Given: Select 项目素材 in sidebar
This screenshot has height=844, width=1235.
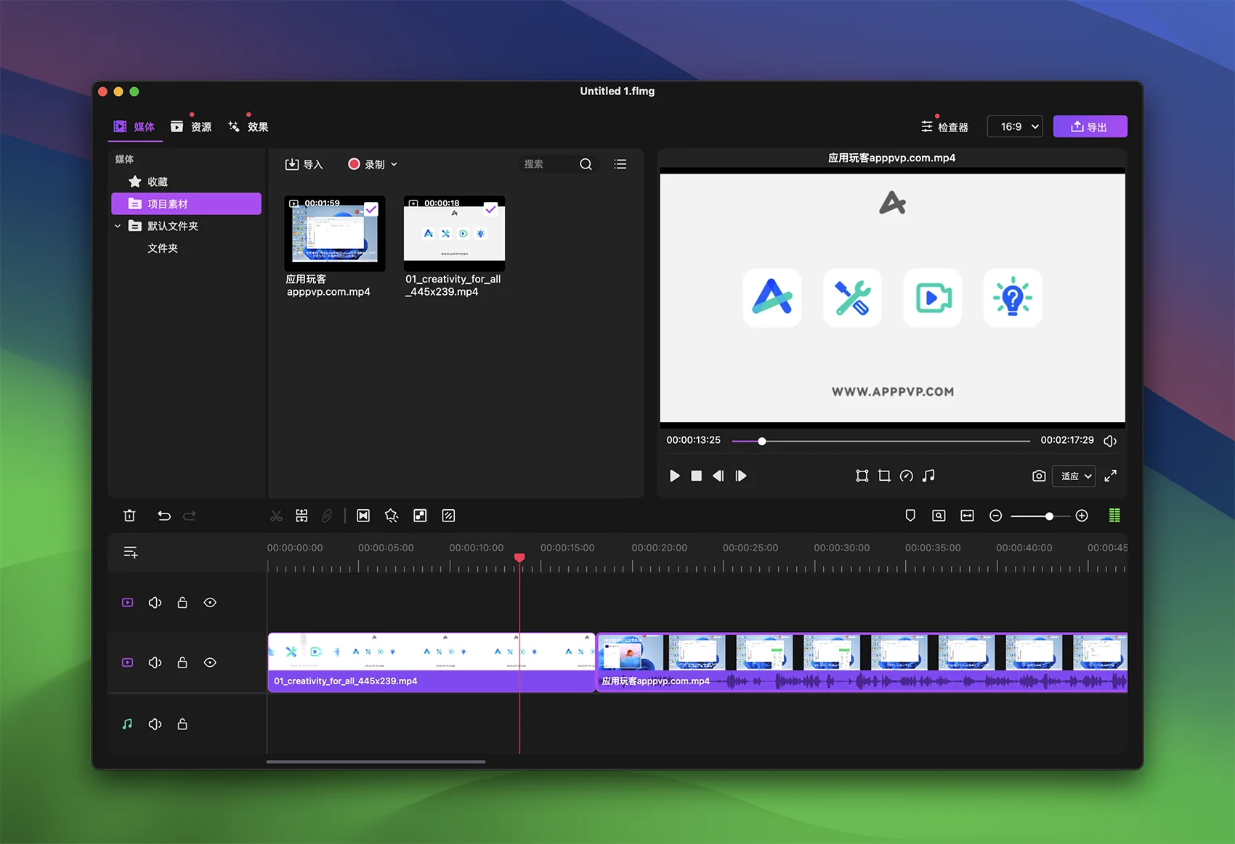Looking at the screenshot, I should coord(186,204).
